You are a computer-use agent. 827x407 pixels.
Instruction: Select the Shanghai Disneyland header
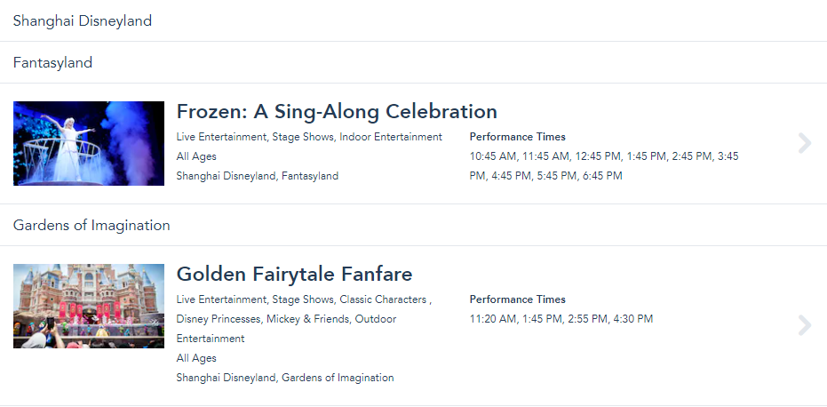(x=83, y=20)
